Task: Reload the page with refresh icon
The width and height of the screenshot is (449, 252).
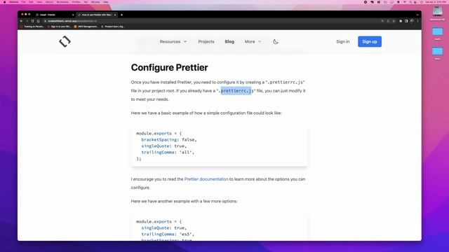Action: 32,21
